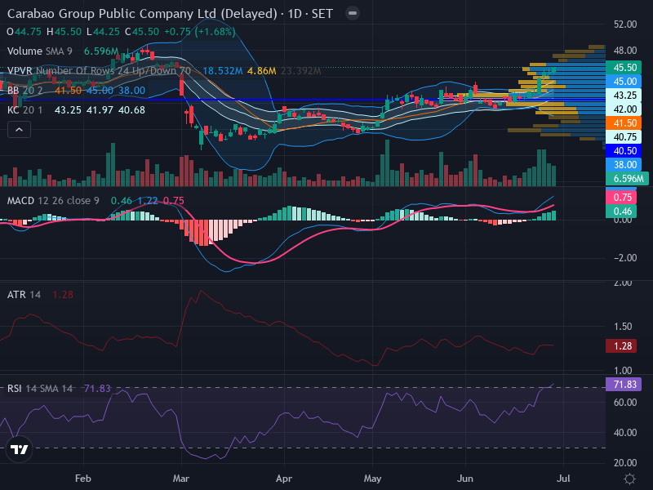
Task: Click the 18.532M VPVR up volume value
Action: coord(223,71)
